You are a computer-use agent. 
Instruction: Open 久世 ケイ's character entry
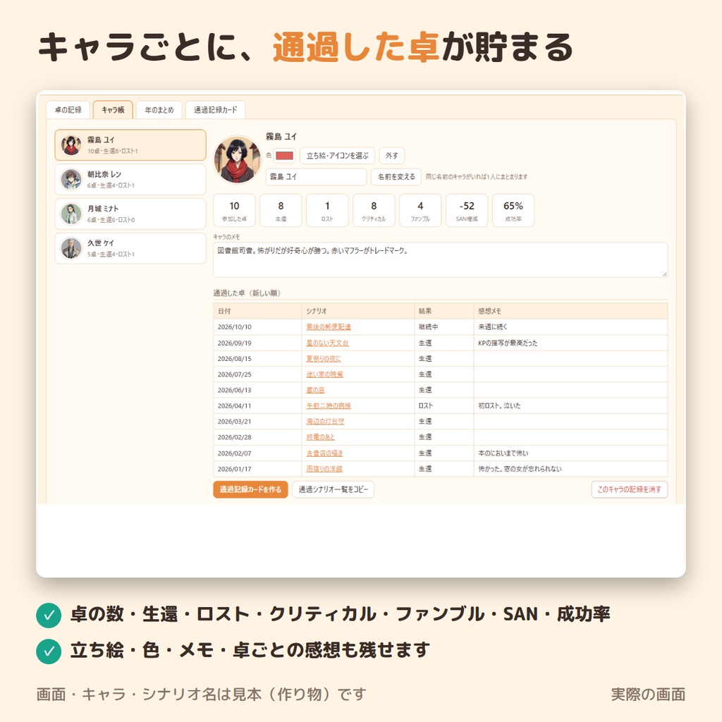point(130,248)
